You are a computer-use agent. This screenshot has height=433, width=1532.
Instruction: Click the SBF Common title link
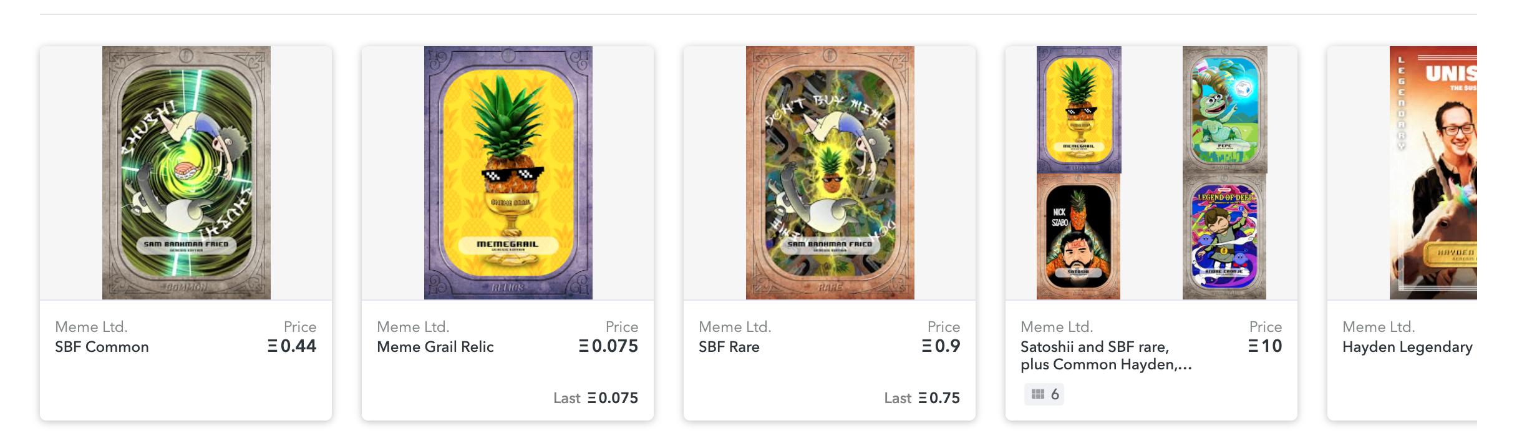pos(102,347)
